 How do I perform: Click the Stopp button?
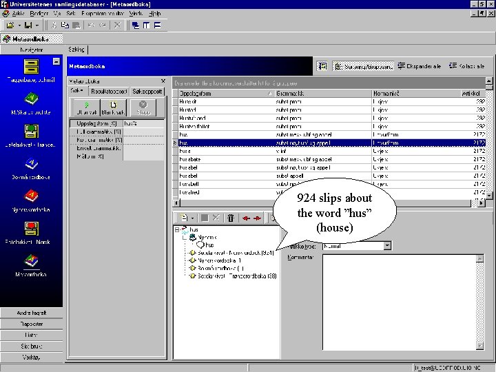(143, 107)
